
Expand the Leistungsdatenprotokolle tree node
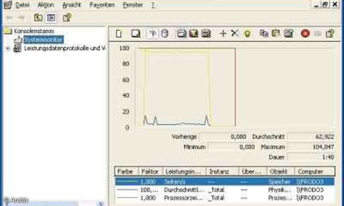8,49
